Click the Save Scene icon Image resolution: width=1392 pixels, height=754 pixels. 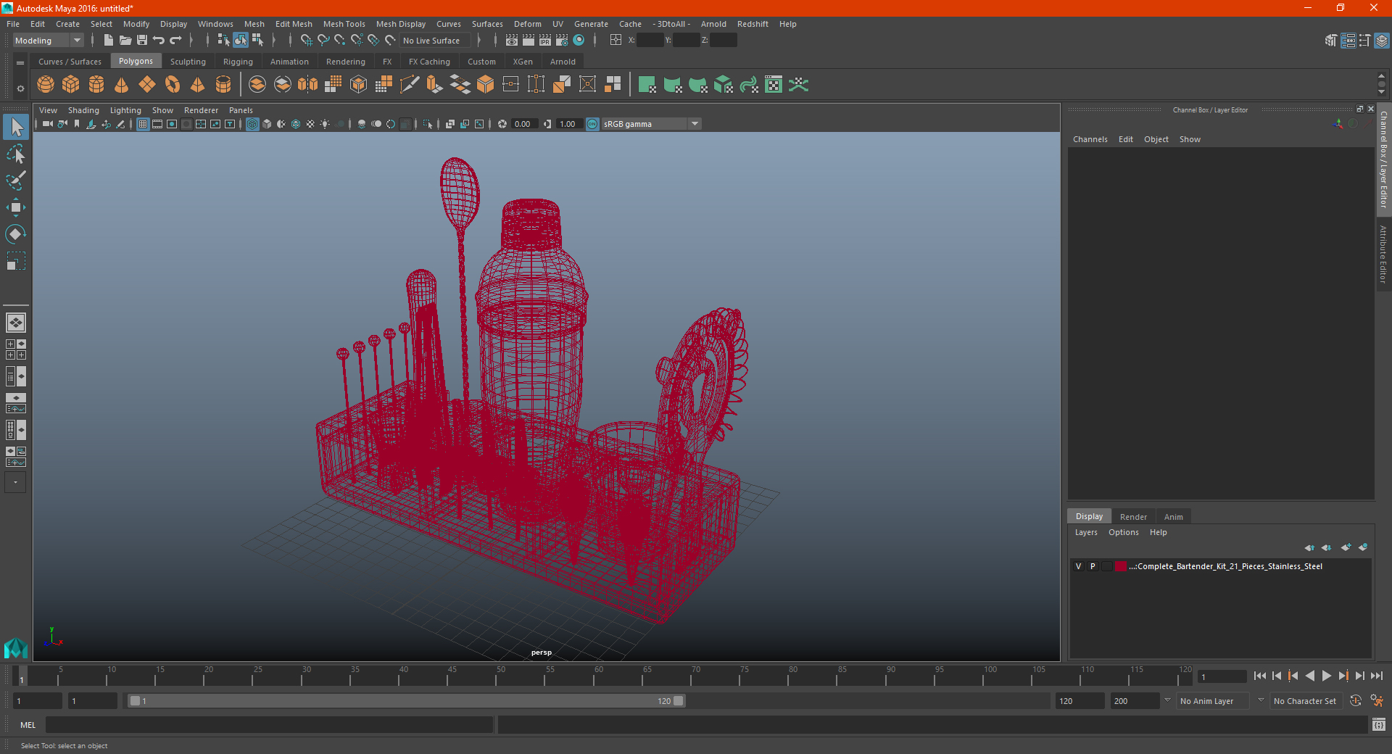[142, 41]
